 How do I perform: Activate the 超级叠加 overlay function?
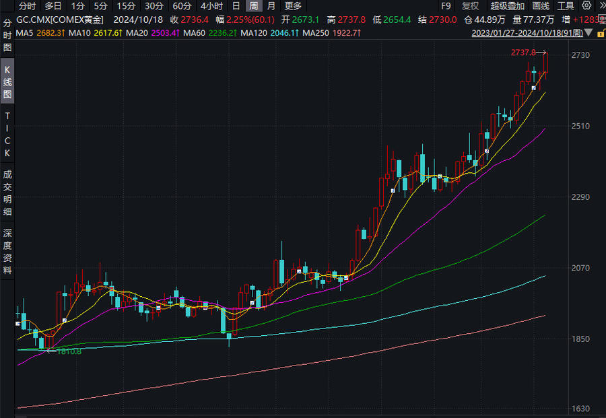507,6
